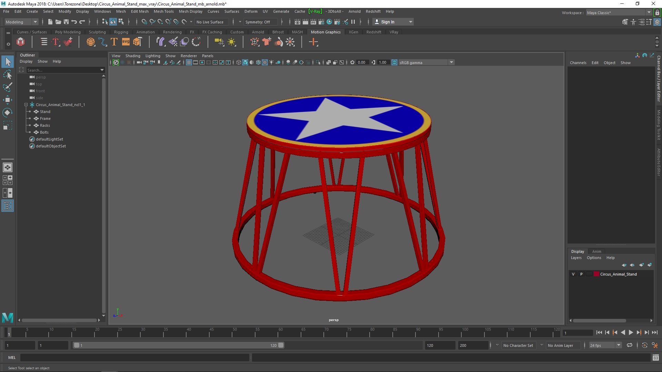
Task: Click the red color swatch of Circus_Animal_Stand layer
Action: point(596,274)
